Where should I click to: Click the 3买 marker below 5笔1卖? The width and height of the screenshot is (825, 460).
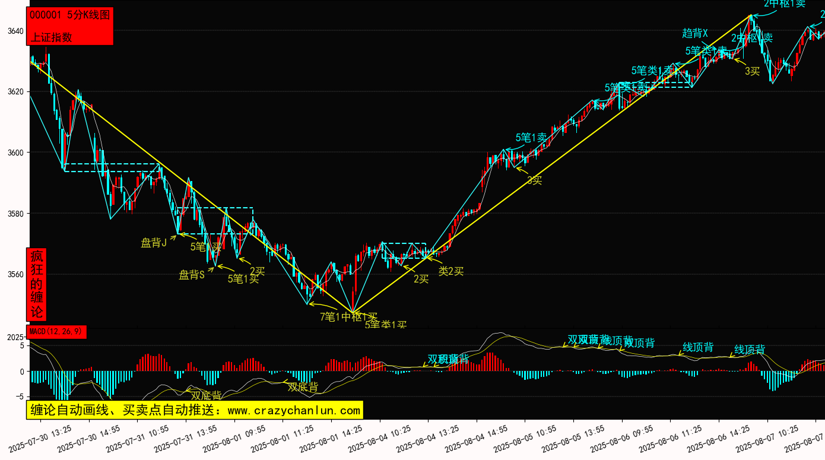pos(534,180)
